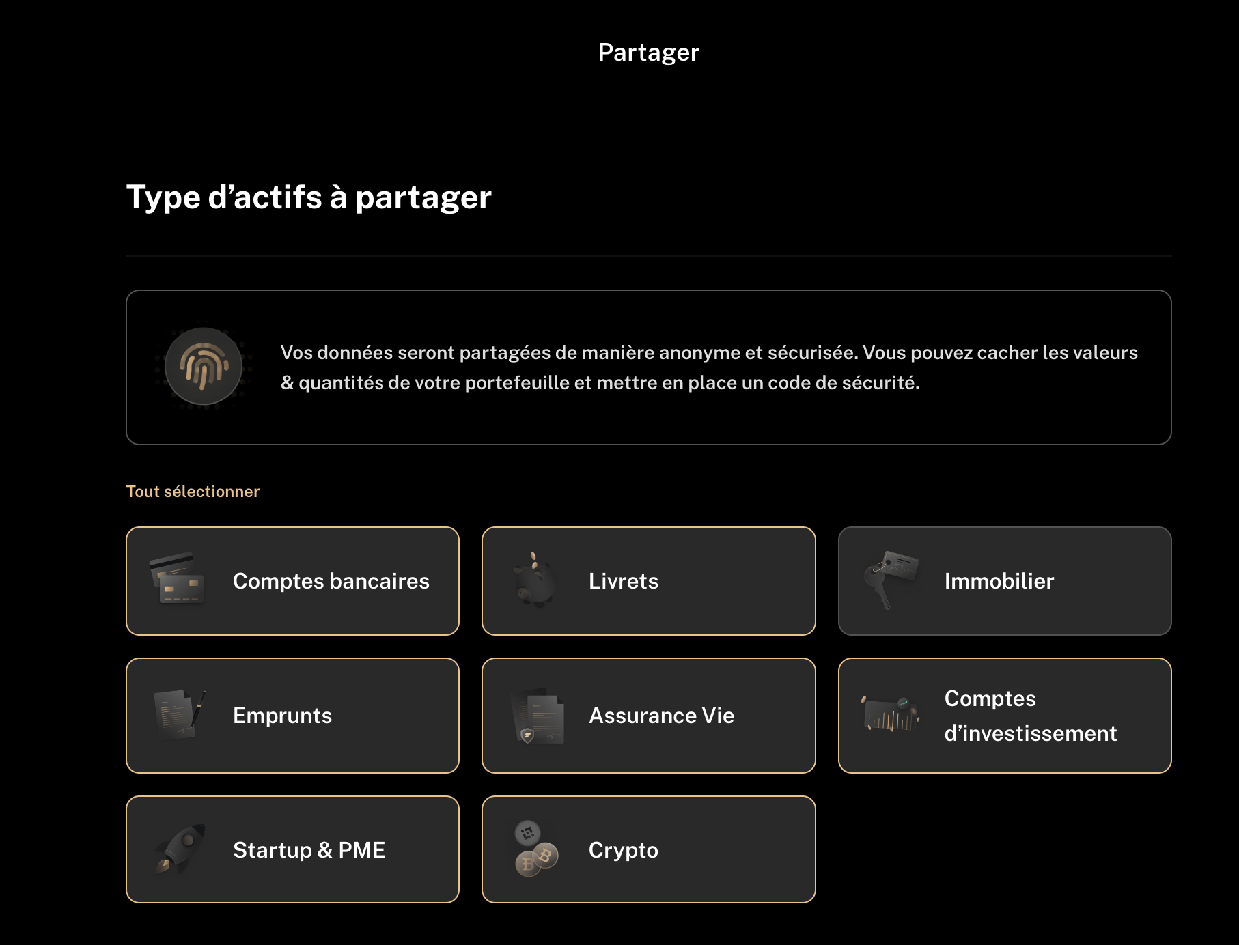Toggle Comptes d'investissement label
This screenshot has width=1239, height=945.
(x=1031, y=716)
